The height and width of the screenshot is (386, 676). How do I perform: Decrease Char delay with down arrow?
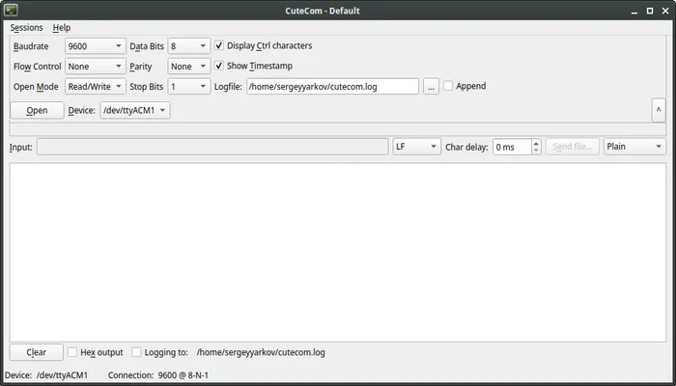(536, 151)
